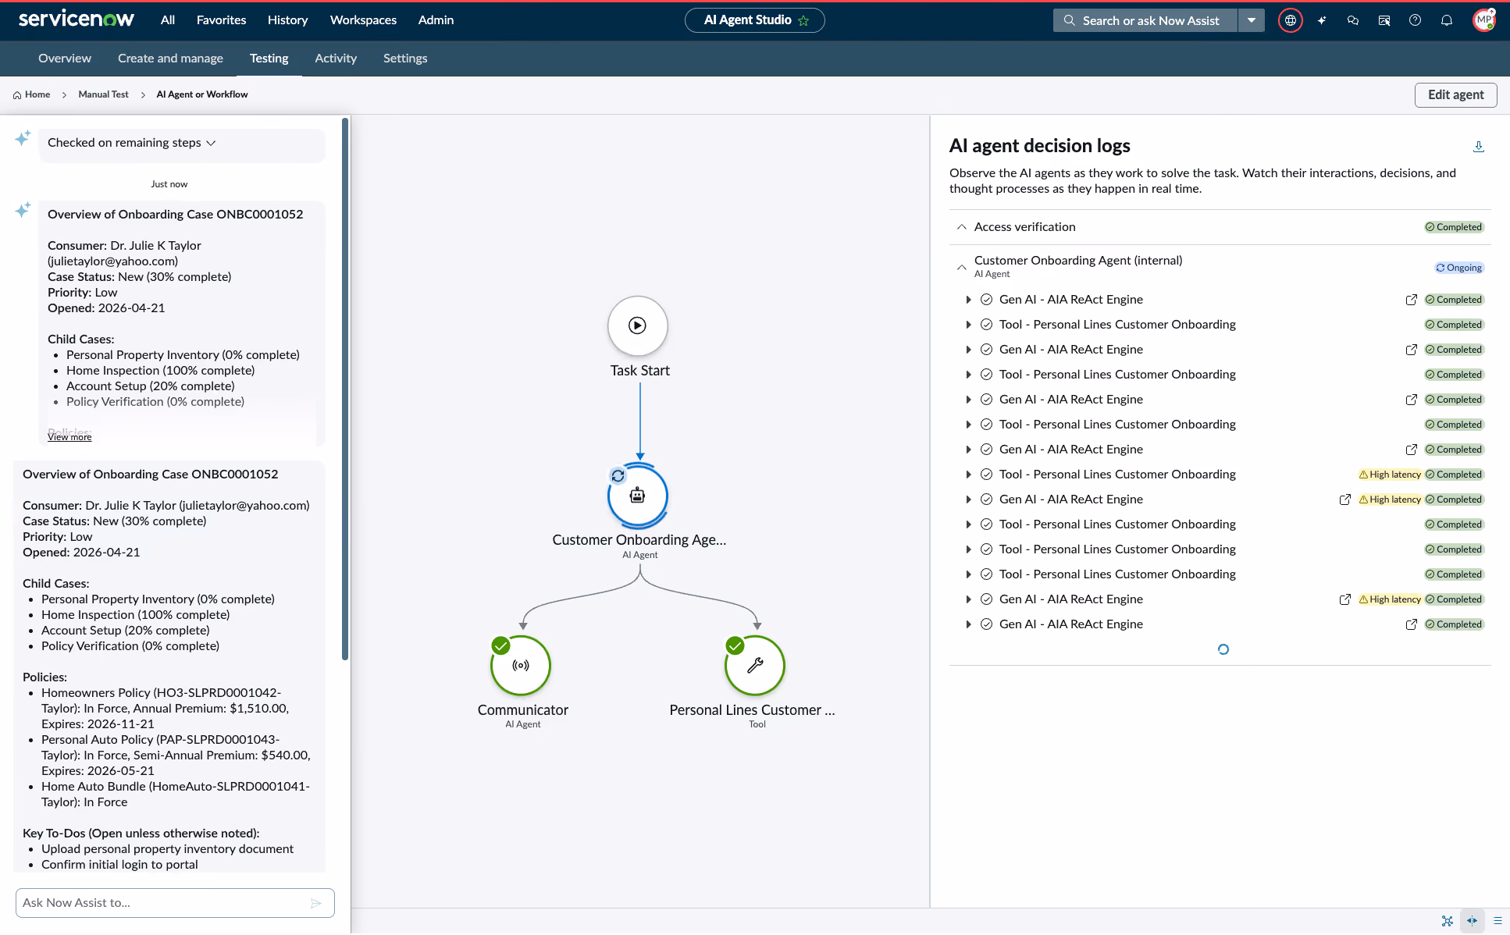
Task: Expand the Checked on remaining steps chevron
Action: pos(211,143)
